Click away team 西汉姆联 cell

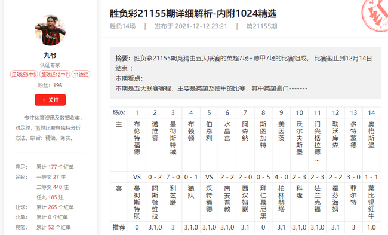[245, 202]
